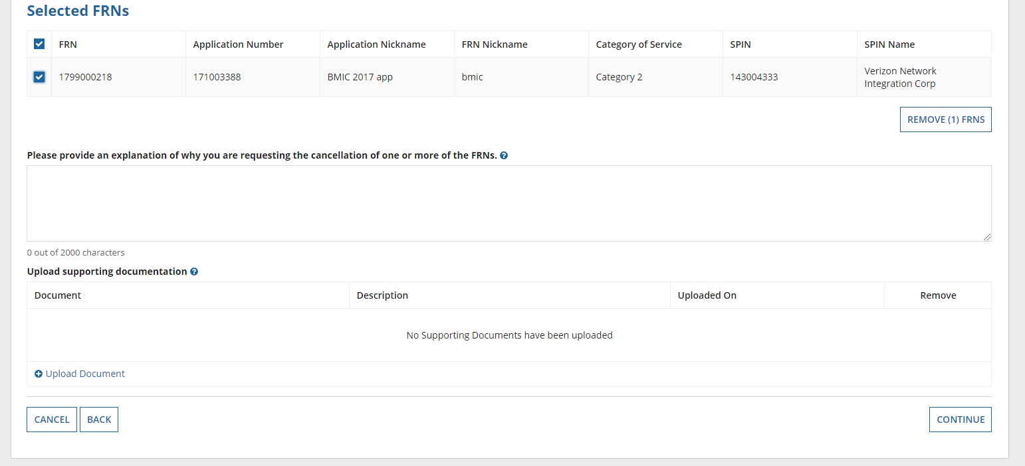This screenshot has width=1025, height=466.
Task: Click the SPIN Name column header
Action: point(889,44)
